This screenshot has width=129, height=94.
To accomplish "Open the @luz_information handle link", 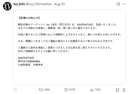I will click(39, 4).
